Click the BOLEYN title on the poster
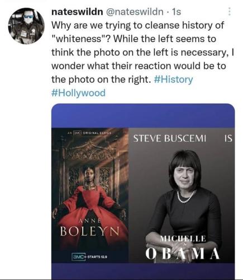243x280 pixels. (x=90, y=231)
